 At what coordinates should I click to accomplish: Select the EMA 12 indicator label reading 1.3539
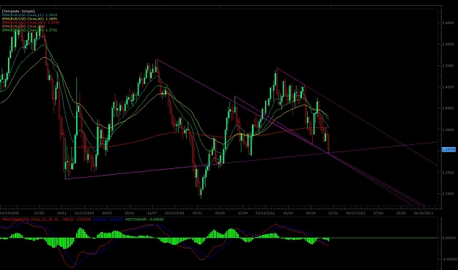coord(29,15)
